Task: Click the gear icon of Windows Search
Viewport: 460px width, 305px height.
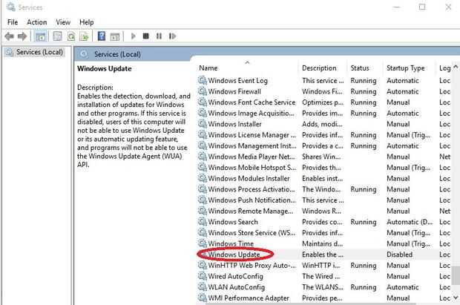Action: coord(202,221)
